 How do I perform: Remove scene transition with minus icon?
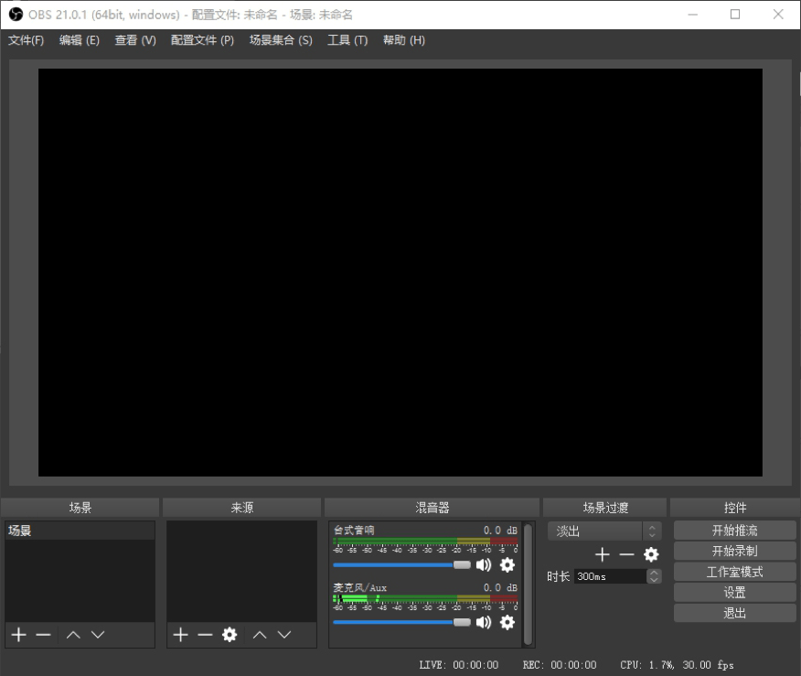[626, 554]
